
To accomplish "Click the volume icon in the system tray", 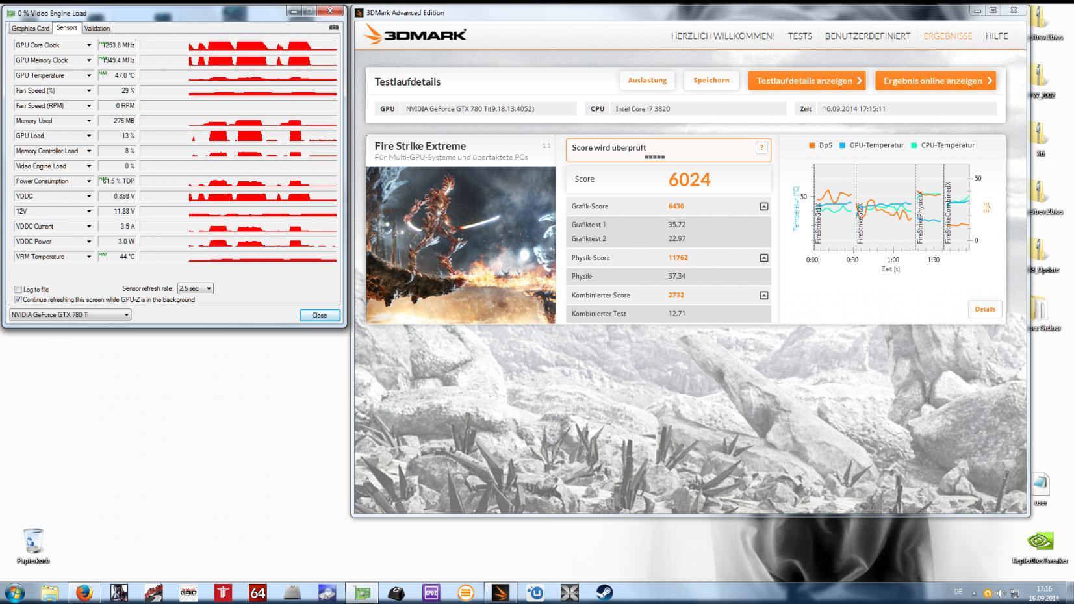I will point(1001,593).
